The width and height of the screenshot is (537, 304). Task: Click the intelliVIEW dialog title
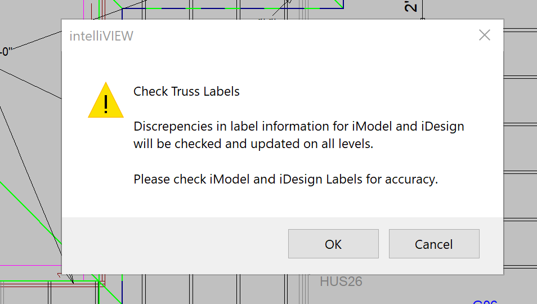pos(101,36)
